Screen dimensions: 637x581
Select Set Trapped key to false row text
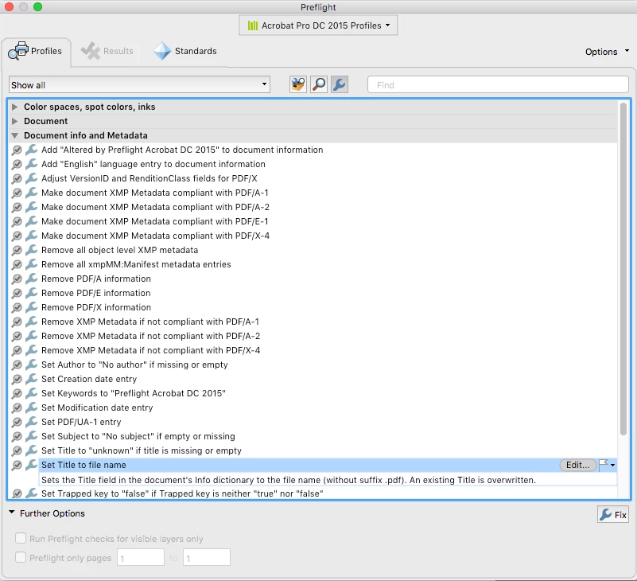point(182,493)
